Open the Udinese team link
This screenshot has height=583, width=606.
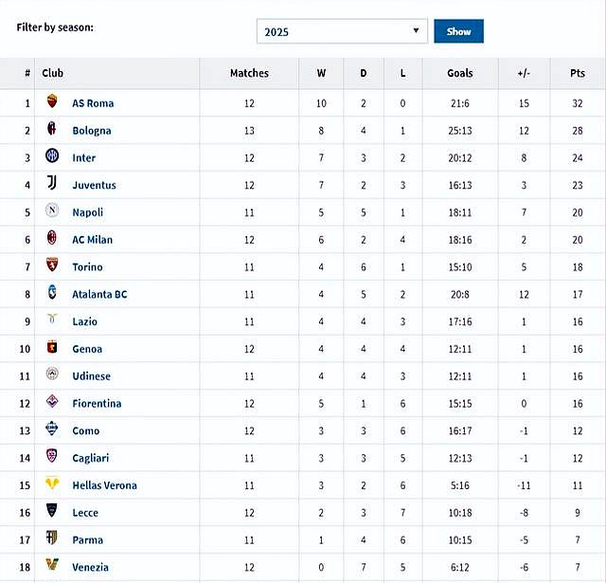[91, 376]
